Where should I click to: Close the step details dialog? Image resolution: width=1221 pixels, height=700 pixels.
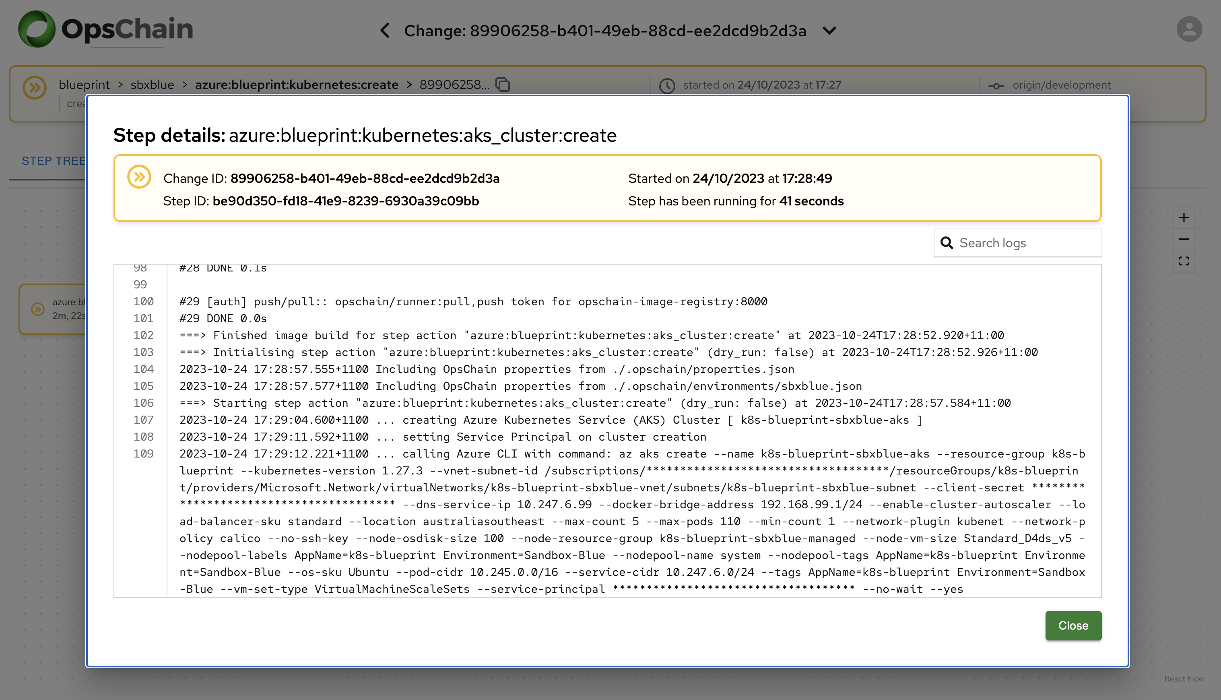point(1073,625)
